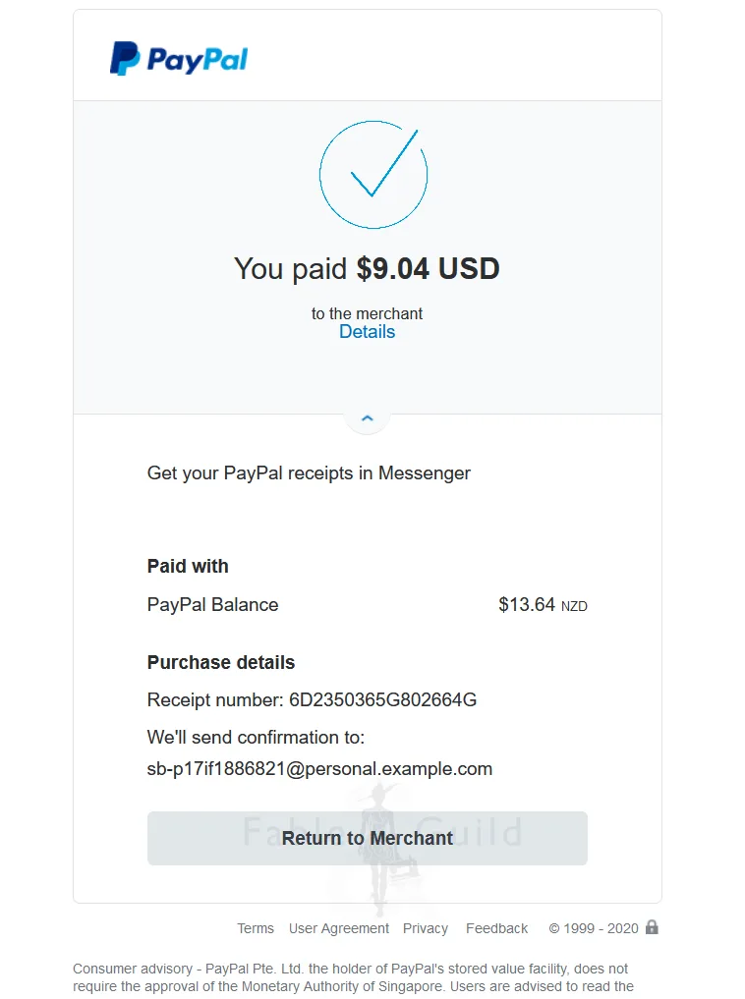
Task: Click the 'You paid $9.04 USD' heading
Action: pyautogui.click(x=367, y=269)
